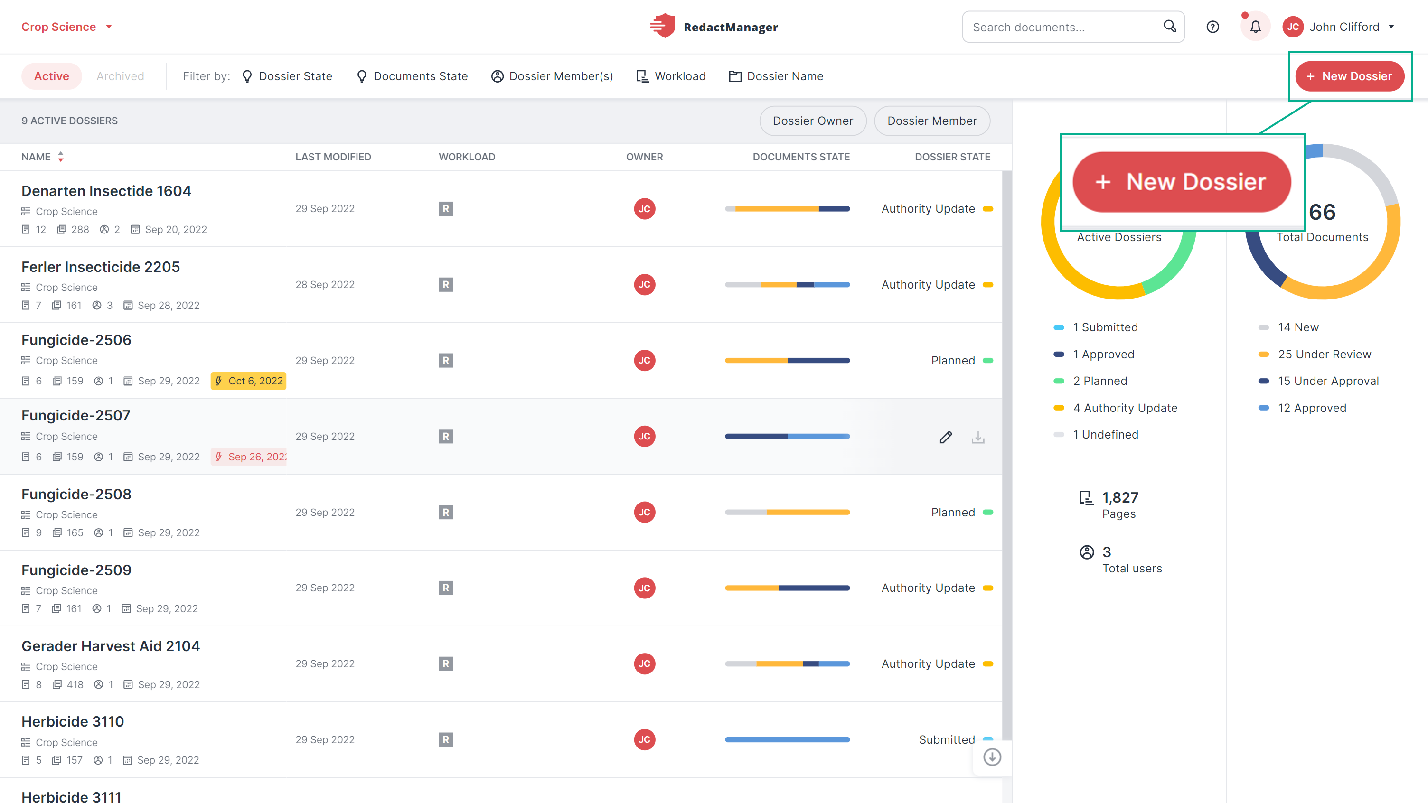Click the Total Documents donut chart
Screen dimensions: 1428x803
(x=1323, y=222)
